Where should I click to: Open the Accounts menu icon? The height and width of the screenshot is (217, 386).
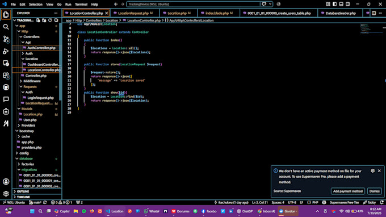(6, 182)
